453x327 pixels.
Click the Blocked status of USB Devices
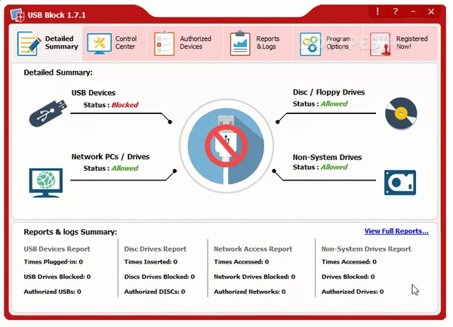pyautogui.click(x=125, y=105)
